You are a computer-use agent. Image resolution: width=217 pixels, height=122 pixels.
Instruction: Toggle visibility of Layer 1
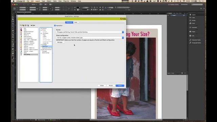168,15
